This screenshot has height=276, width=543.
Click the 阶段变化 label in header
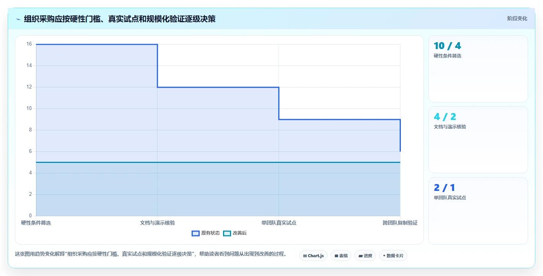click(x=517, y=18)
